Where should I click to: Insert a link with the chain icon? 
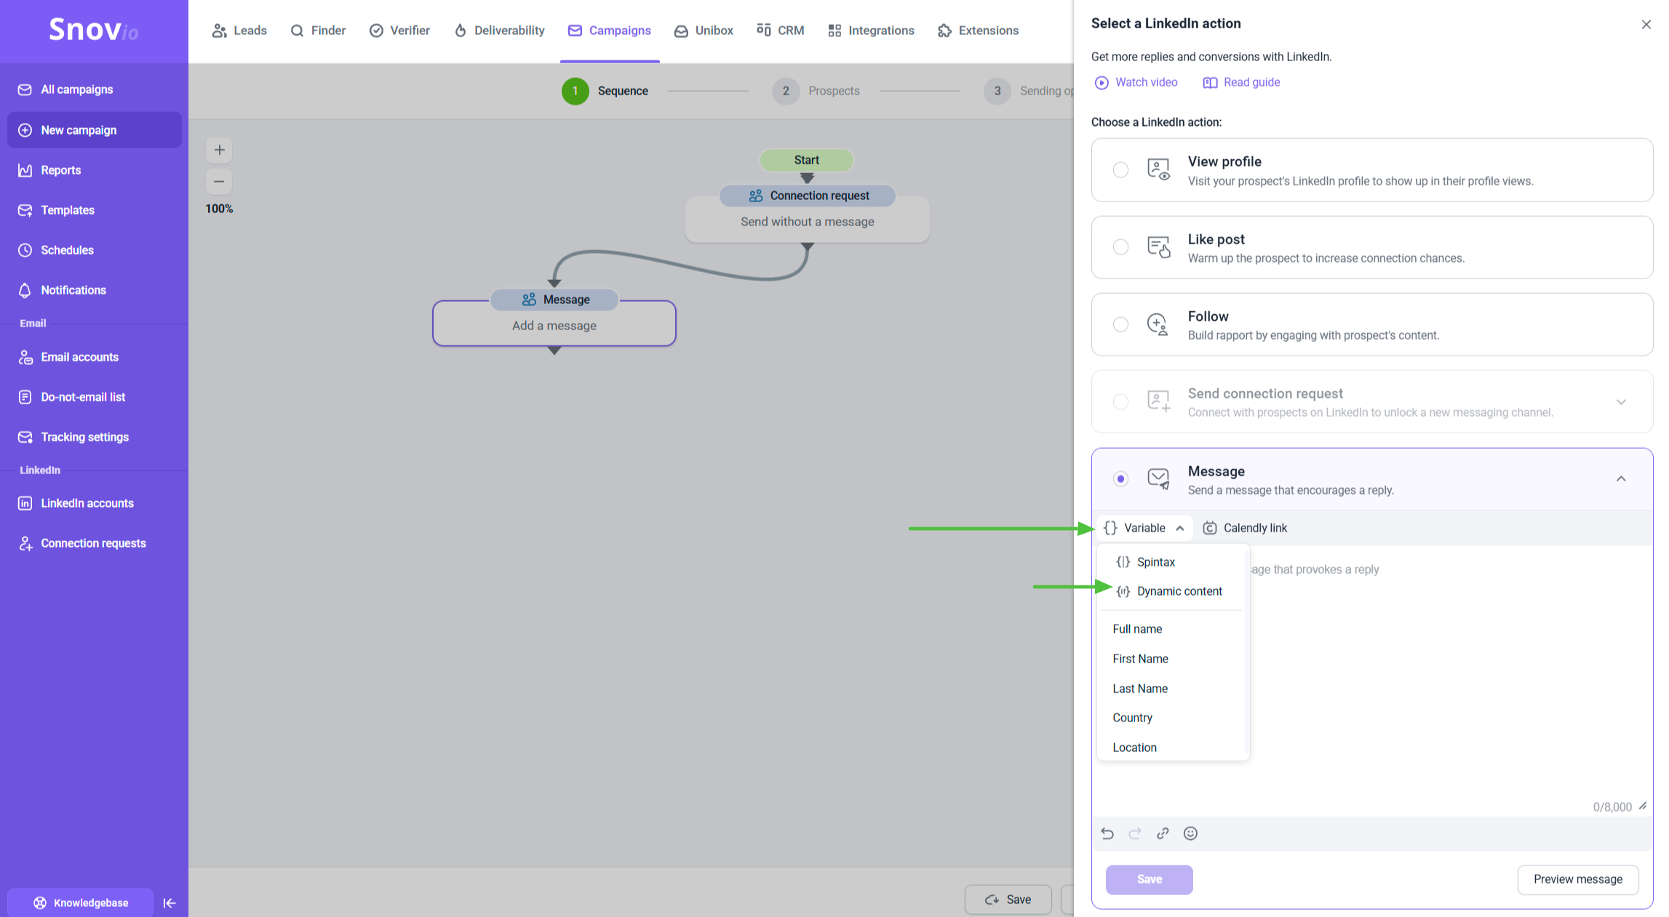[1163, 833]
